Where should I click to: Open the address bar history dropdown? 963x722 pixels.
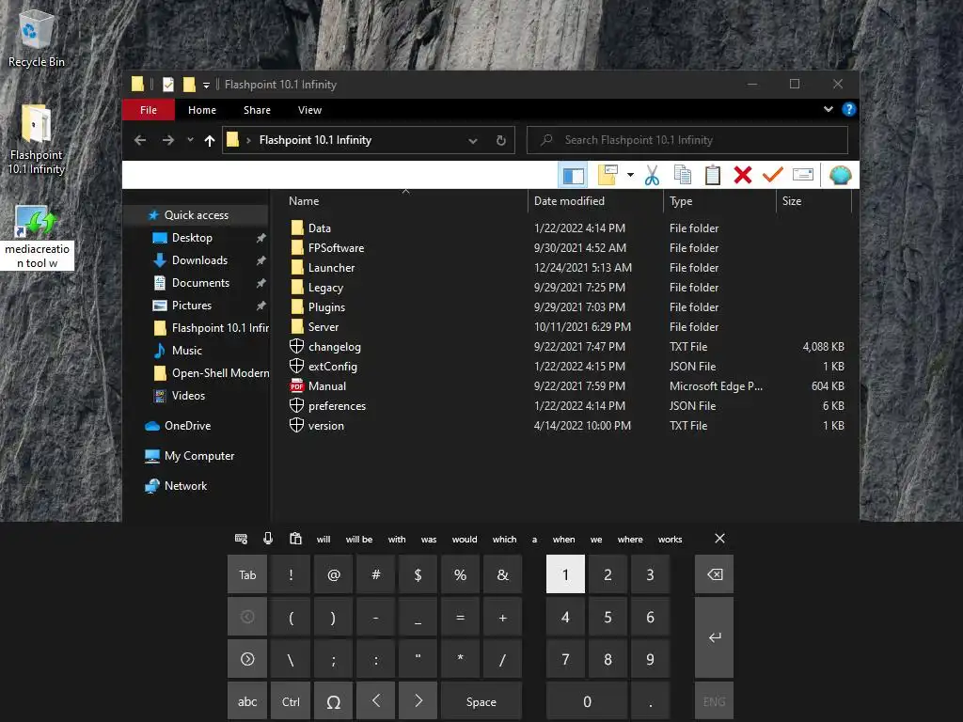(473, 141)
